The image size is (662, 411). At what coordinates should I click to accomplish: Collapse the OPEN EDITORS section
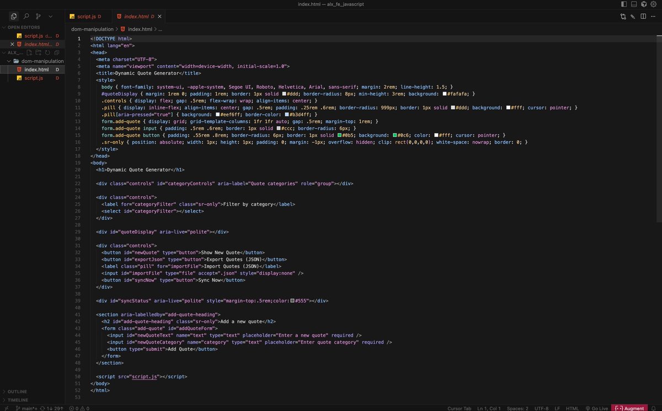[32, 27]
